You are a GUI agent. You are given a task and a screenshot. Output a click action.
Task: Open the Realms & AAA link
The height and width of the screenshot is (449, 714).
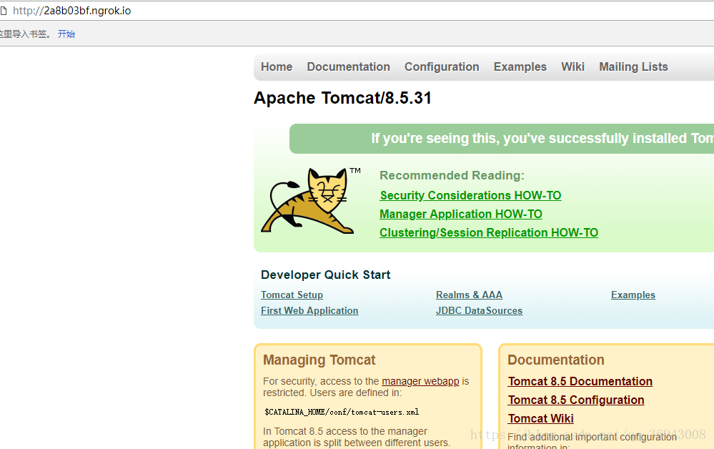[469, 295]
